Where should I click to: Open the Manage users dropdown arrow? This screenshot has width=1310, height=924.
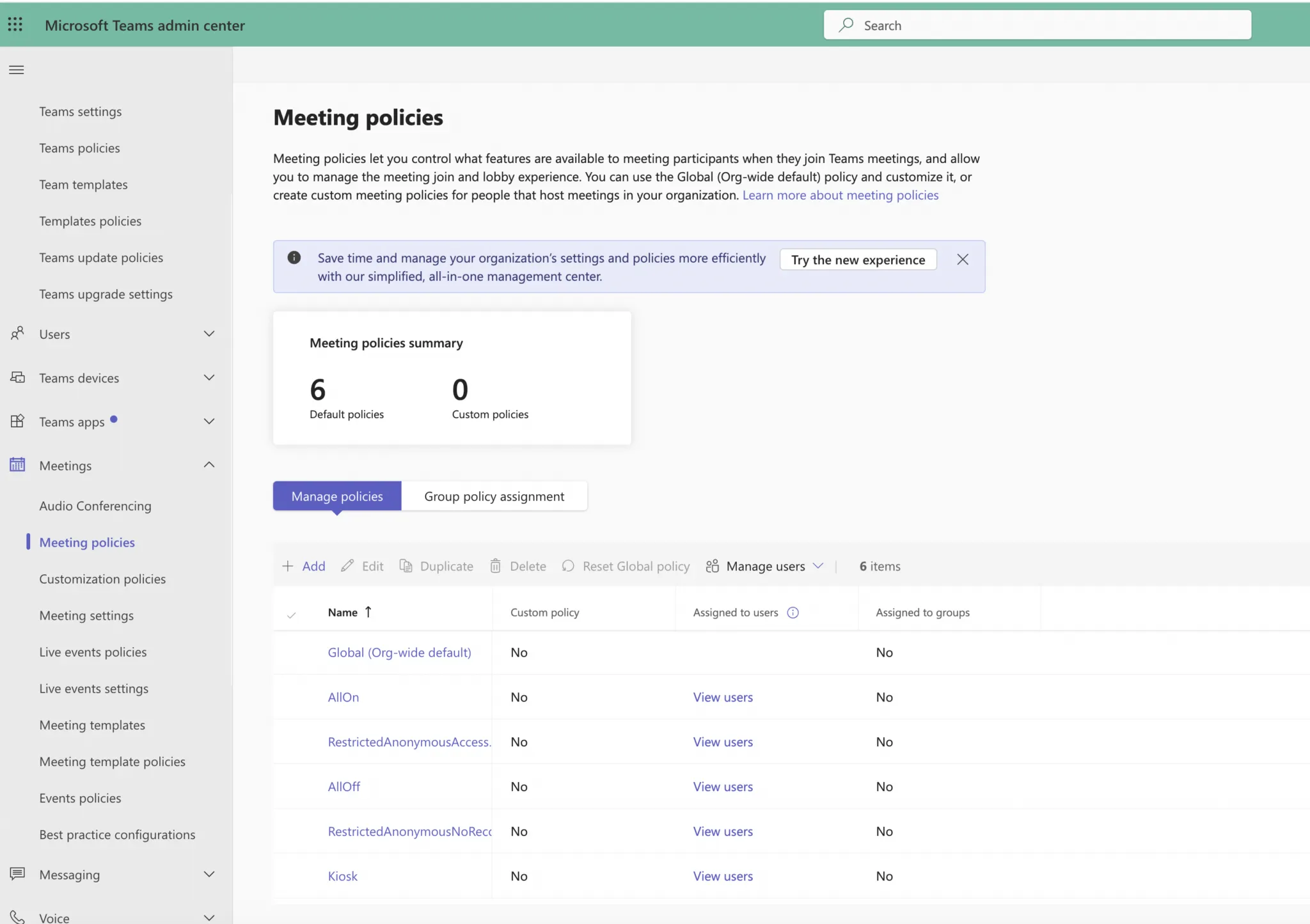817,566
